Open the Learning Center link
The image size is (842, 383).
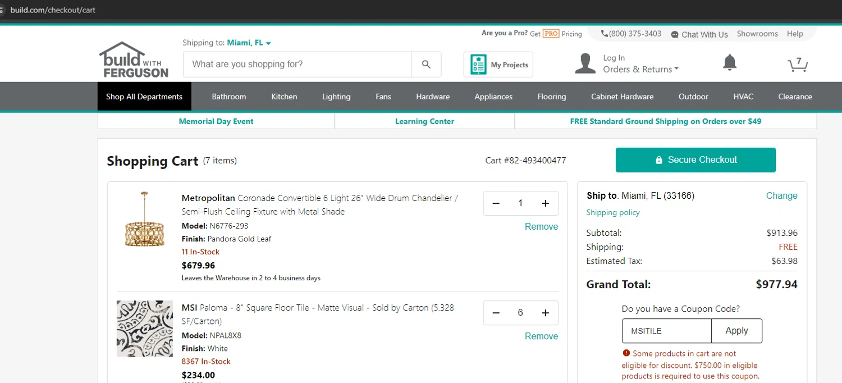coord(424,121)
